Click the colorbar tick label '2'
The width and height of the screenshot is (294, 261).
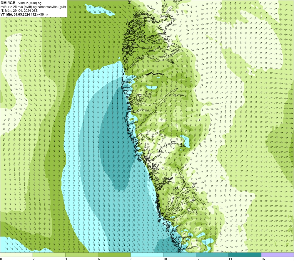point(34,259)
